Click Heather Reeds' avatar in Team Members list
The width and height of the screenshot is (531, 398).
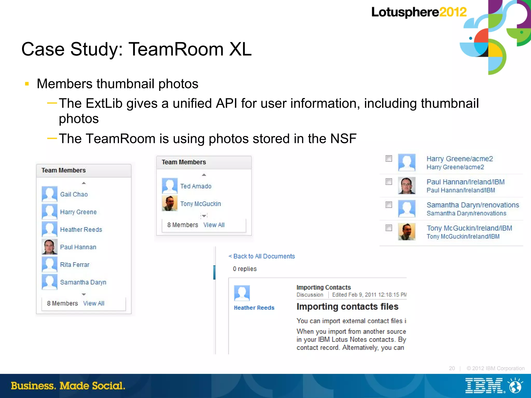[50, 229]
